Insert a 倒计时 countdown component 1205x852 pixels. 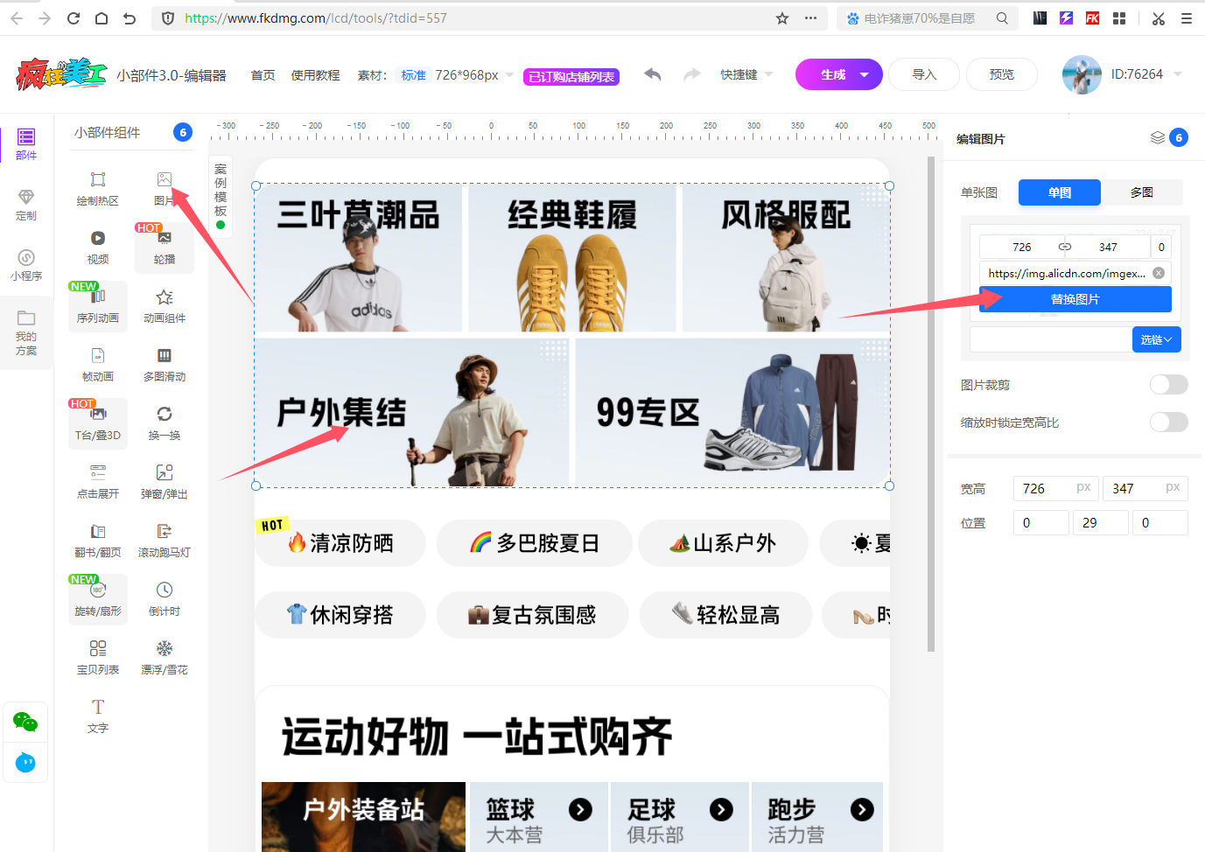165,599
